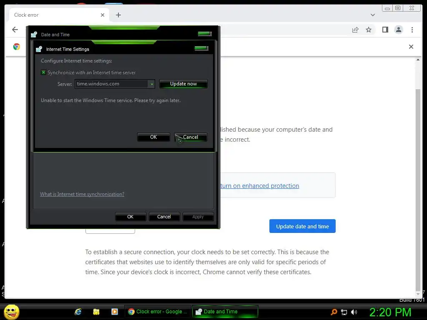
Task: Restore down the Chrome window
Action: point(398,8)
